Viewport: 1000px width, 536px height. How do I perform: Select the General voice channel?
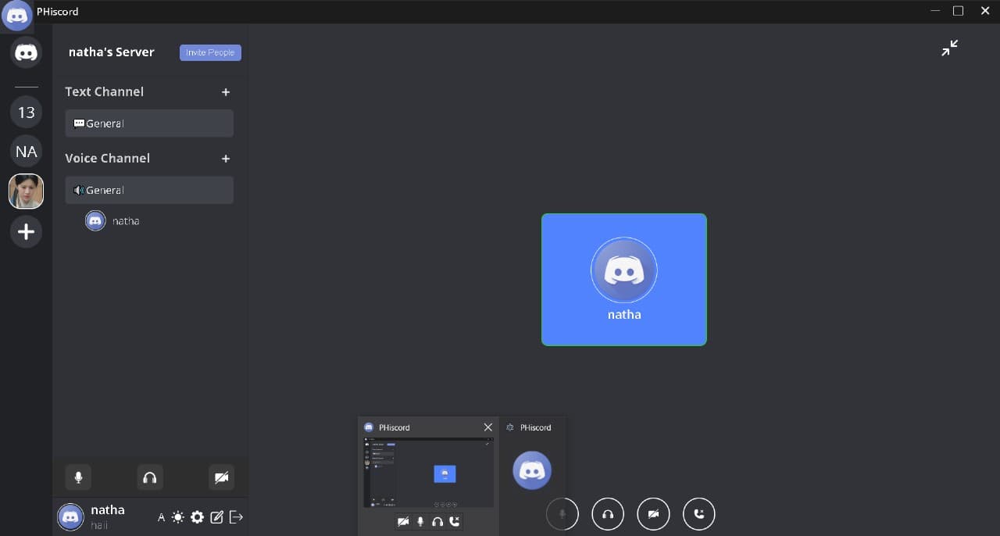[x=149, y=190]
